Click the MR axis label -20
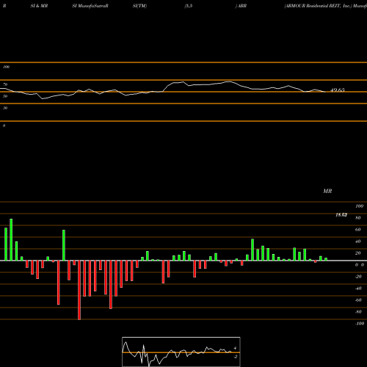 click(358, 277)
